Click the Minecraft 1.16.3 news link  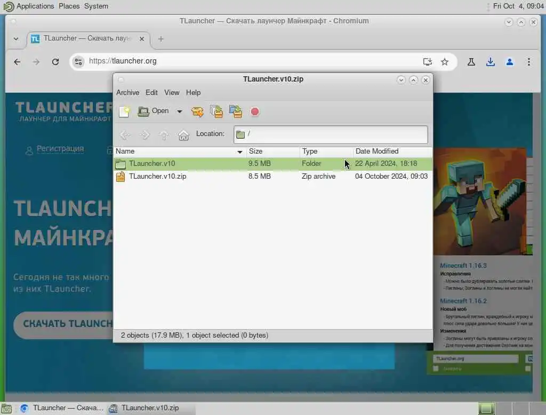point(463,266)
